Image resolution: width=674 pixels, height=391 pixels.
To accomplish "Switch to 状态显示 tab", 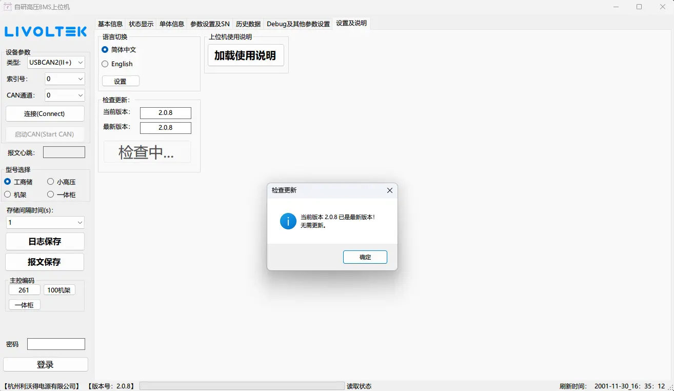I will click(141, 24).
